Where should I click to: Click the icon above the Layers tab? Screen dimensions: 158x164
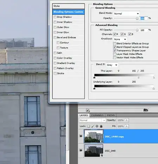pos(88,110)
